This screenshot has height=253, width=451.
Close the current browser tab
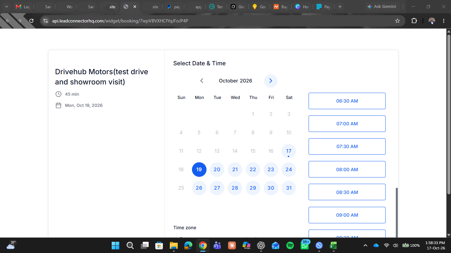135,7
